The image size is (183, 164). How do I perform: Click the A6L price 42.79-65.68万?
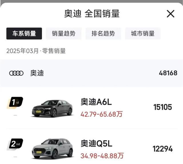pos(102,114)
